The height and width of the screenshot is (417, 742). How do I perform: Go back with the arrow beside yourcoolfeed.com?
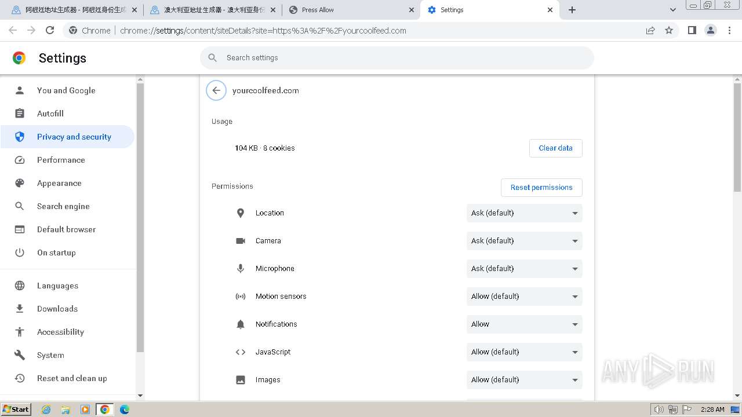(x=216, y=90)
